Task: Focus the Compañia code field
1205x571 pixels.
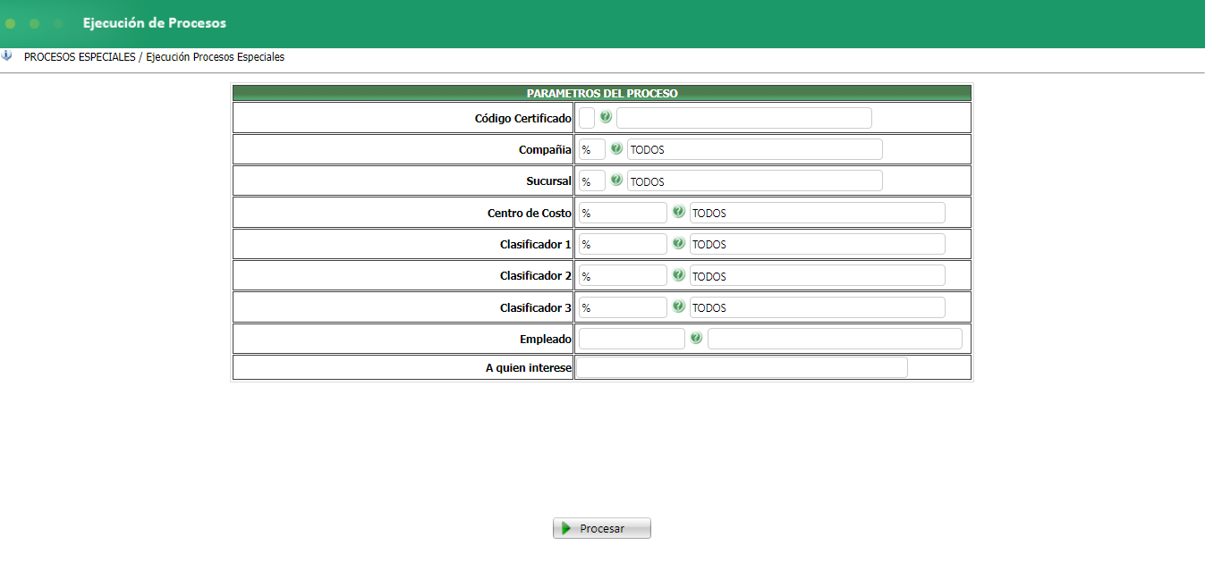Action: tap(592, 149)
